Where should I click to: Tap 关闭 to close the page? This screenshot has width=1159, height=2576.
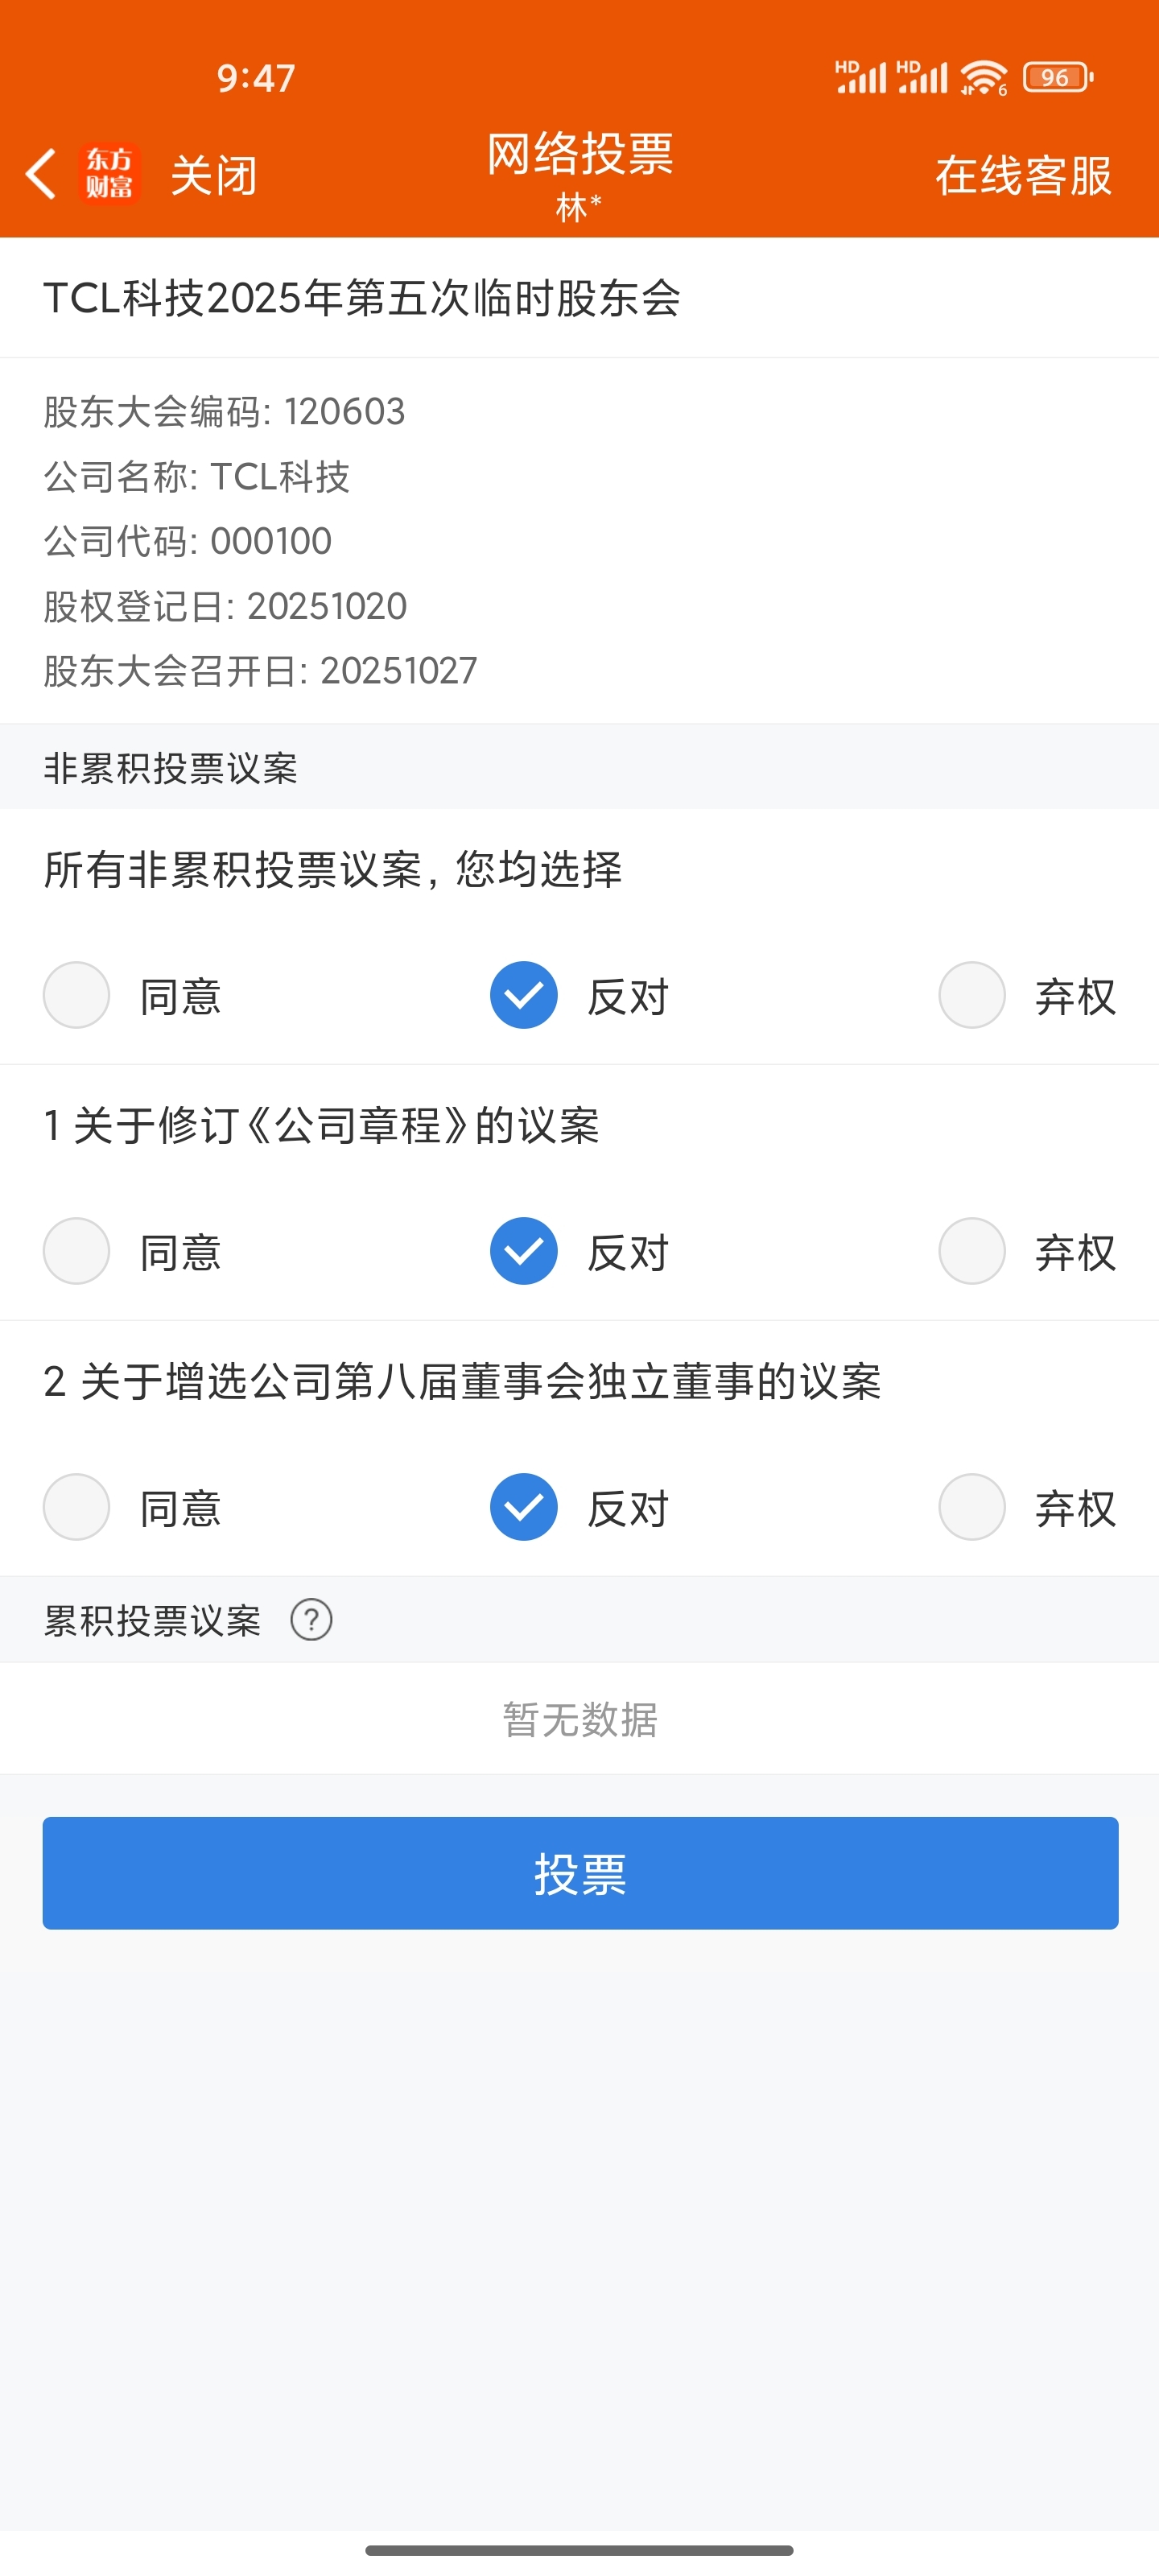pos(213,176)
